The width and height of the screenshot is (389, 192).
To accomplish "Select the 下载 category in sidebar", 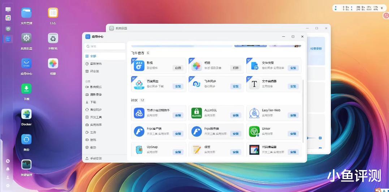I will (x=105, y=102).
